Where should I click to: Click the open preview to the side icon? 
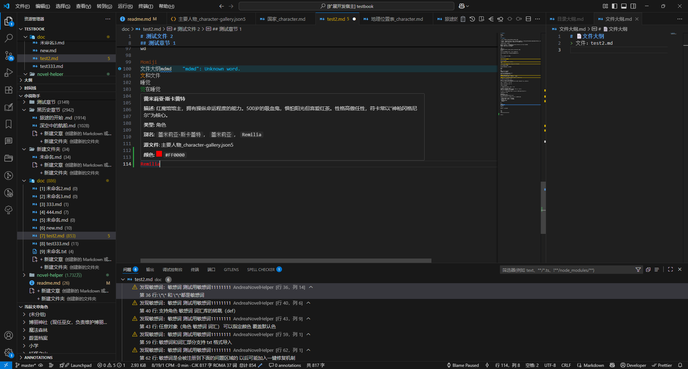pyautogui.click(x=482, y=19)
